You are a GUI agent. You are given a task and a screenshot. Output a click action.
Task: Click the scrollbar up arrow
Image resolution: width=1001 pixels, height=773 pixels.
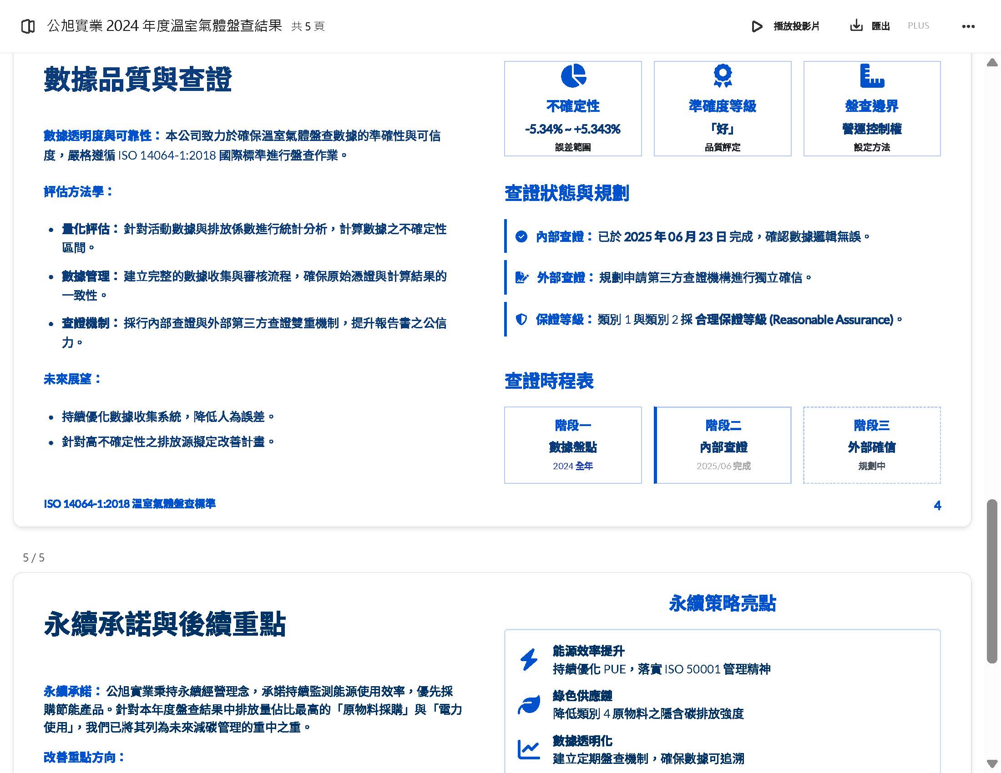992,63
